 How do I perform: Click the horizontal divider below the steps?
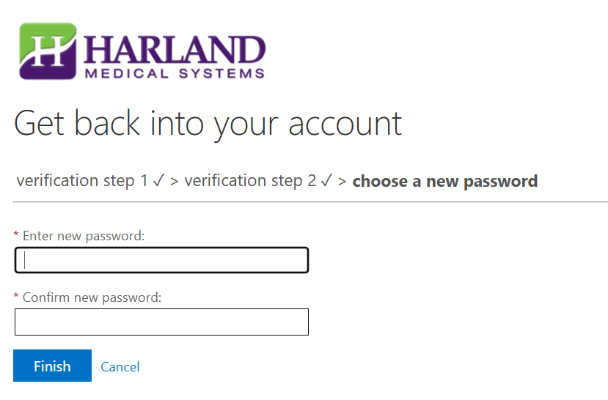(x=311, y=201)
